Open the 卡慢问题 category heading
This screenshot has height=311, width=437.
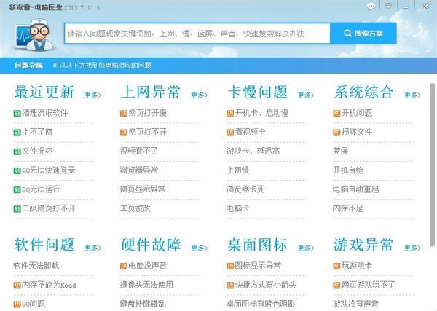257,92
